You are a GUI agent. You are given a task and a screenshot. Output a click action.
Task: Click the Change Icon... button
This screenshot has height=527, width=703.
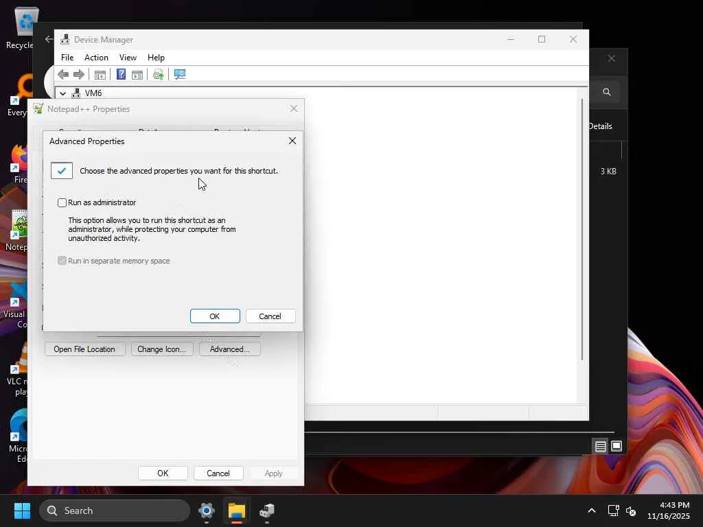pos(162,349)
